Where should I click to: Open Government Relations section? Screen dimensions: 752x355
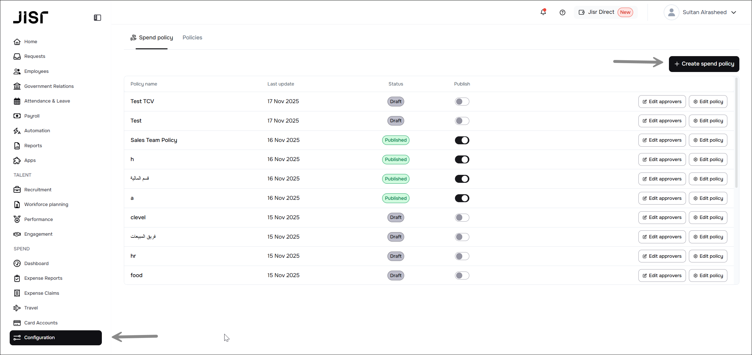(x=49, y=86)
